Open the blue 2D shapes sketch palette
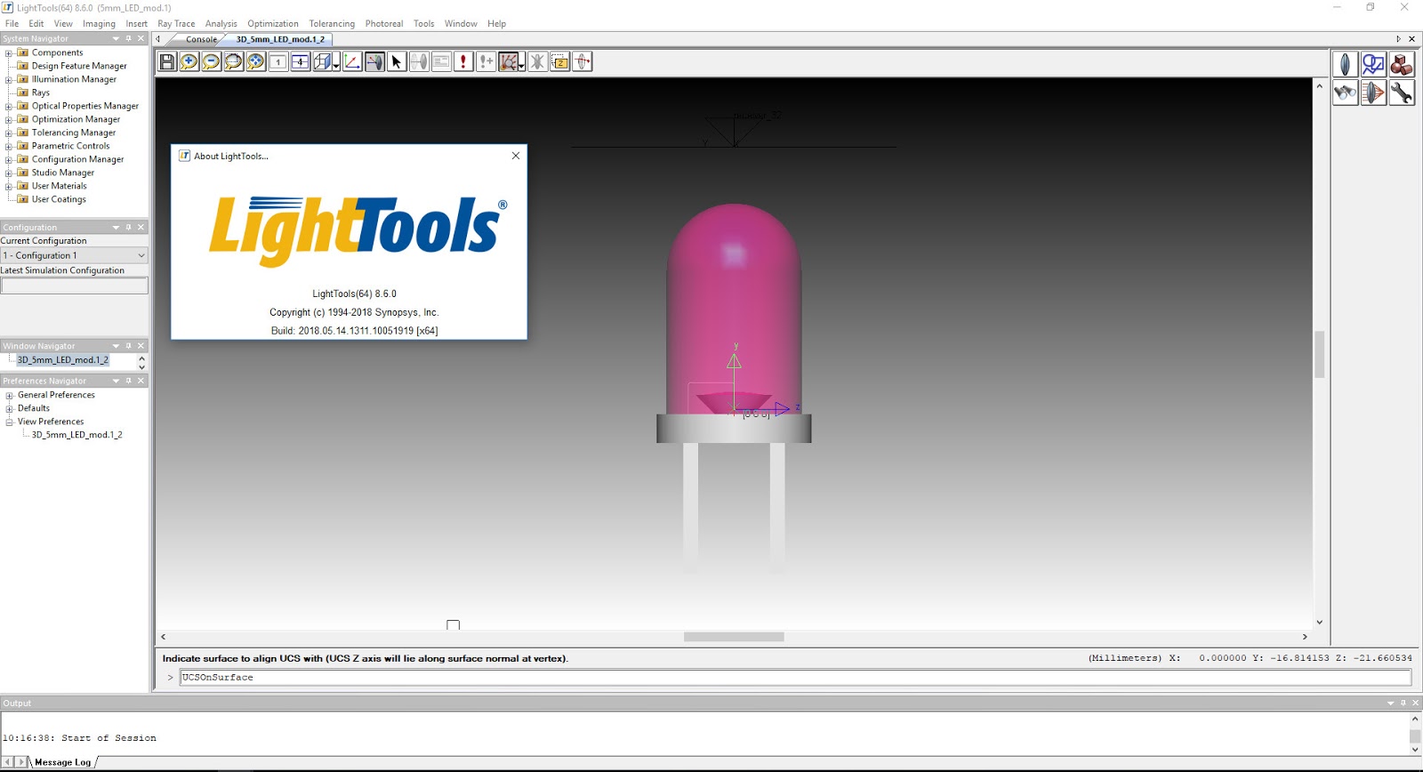 [x=1373, y=64]
